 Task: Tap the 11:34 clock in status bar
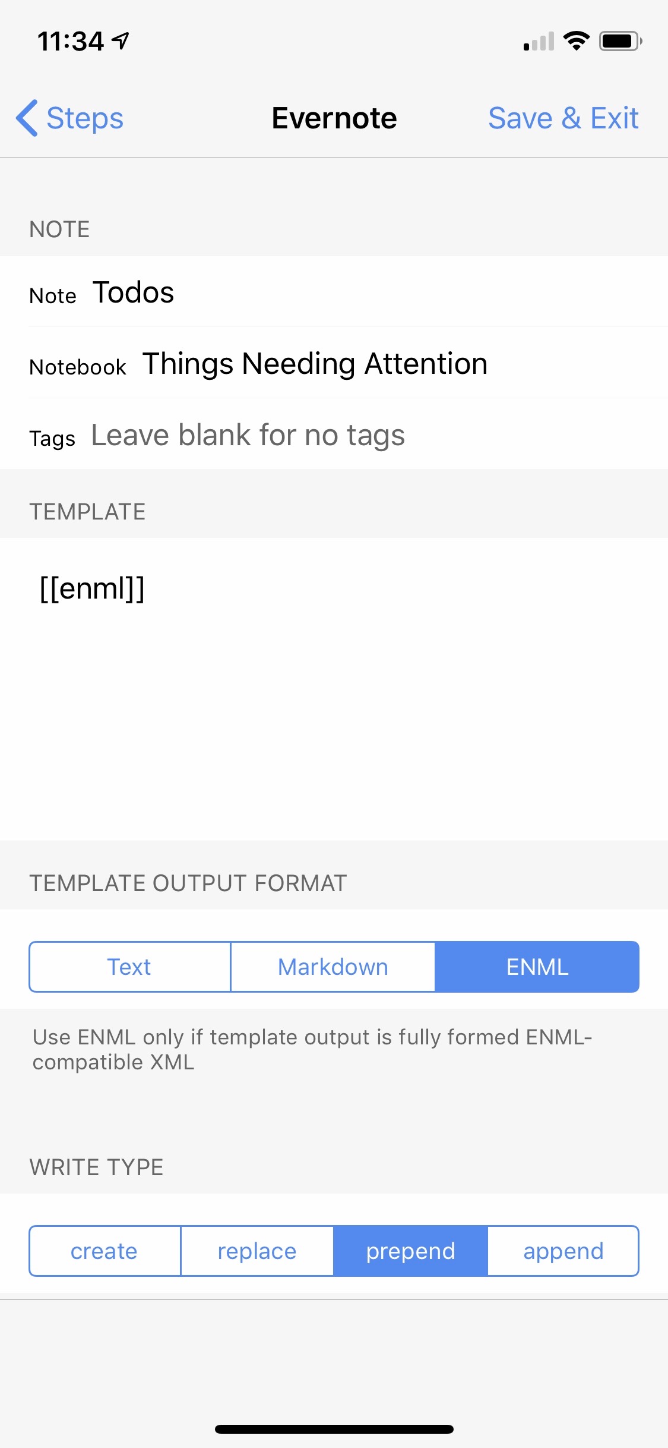point(71,42)
